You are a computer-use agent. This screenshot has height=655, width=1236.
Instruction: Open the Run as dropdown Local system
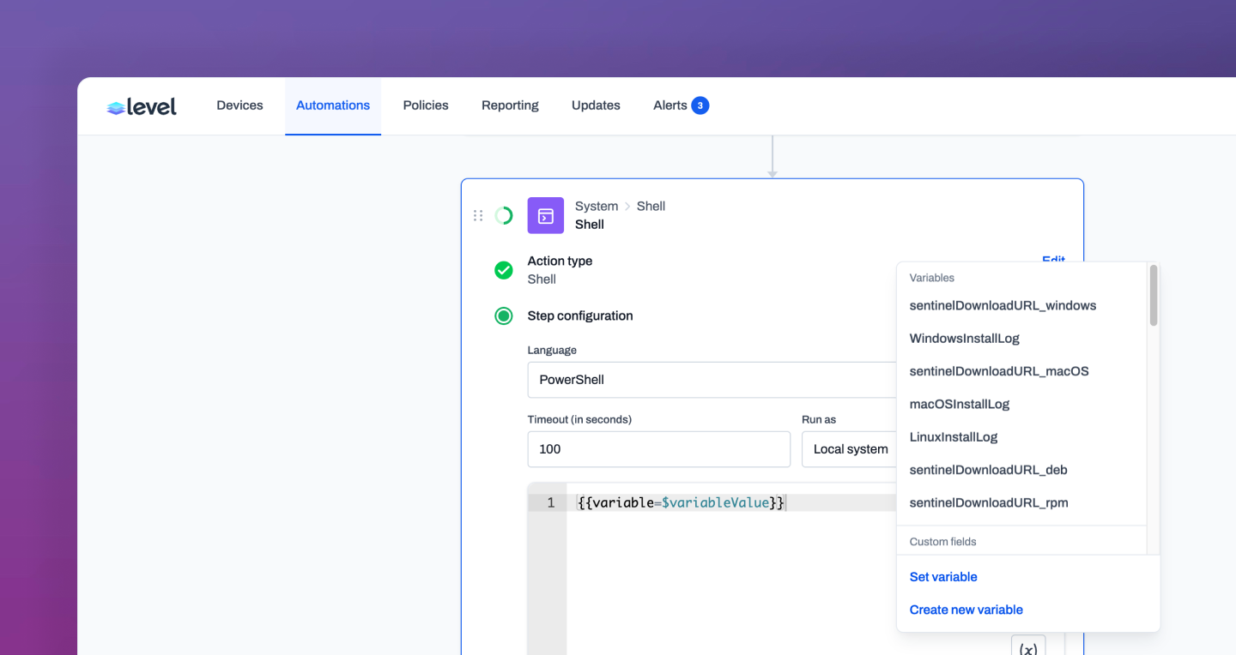[x=850, y=449]
